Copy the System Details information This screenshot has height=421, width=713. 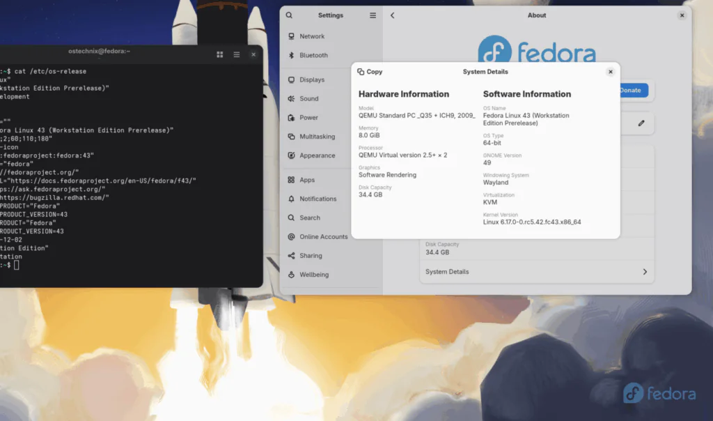370,72
